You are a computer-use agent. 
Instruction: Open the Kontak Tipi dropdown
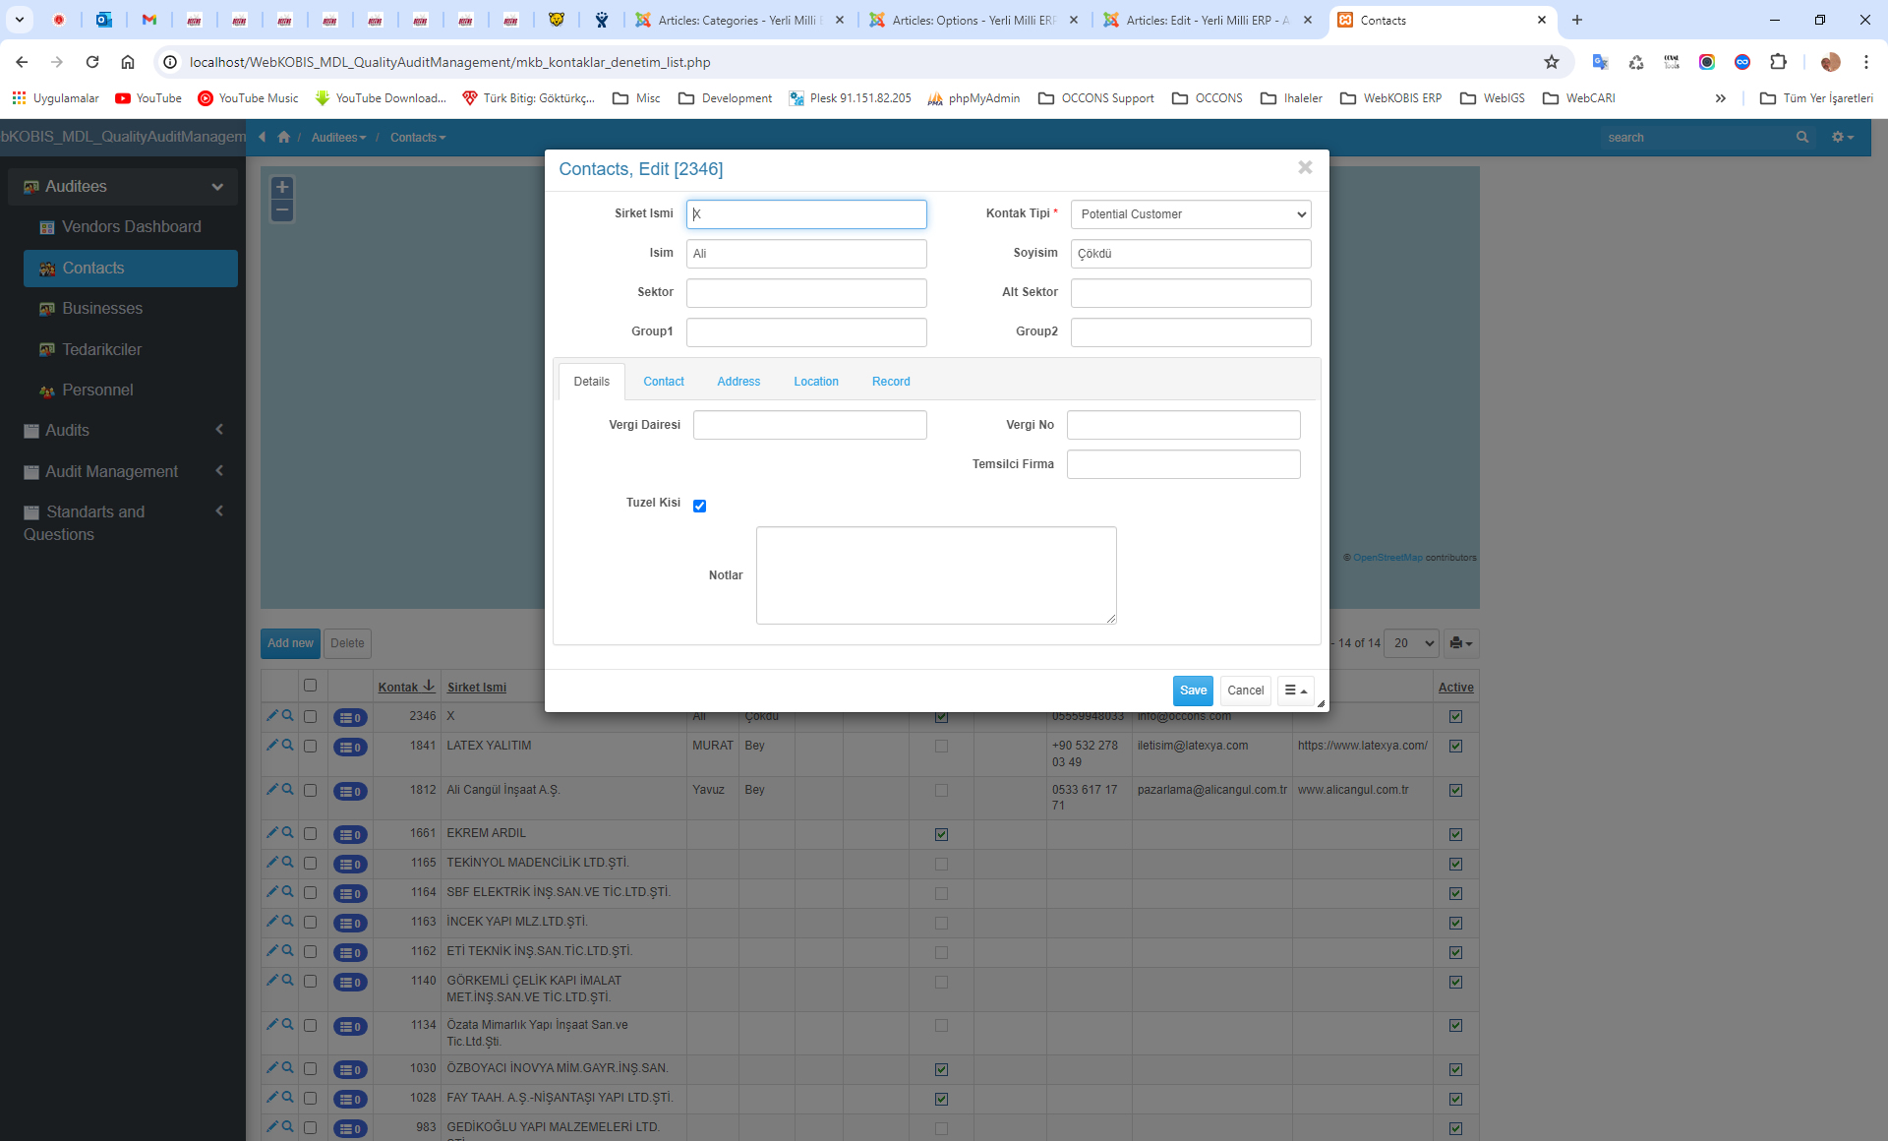pos(1191,214)
